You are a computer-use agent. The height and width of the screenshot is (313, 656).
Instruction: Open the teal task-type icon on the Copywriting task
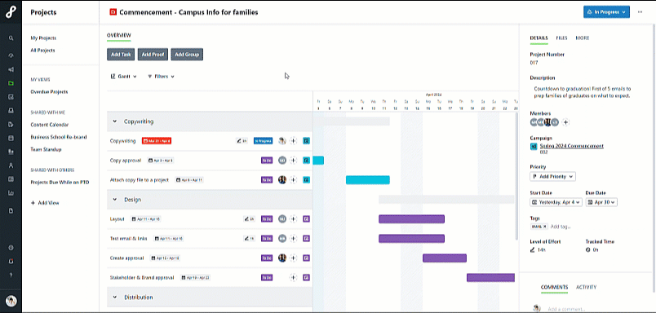click(306, 141)
